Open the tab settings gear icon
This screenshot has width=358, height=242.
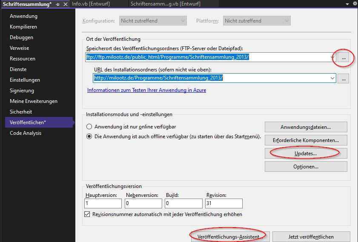click(x=355, y=3)
